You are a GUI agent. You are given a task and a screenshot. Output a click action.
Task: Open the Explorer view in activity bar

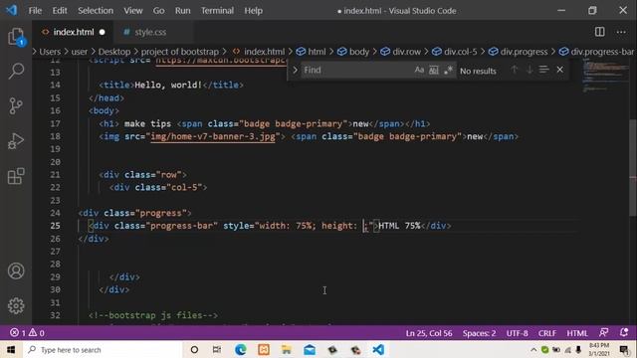pyautogui.click(x=16, y=37)
